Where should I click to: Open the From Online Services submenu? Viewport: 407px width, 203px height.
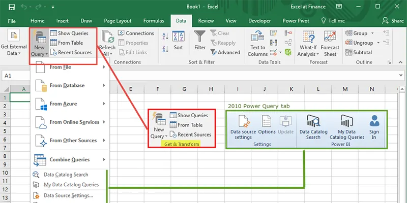coord(70,122)
